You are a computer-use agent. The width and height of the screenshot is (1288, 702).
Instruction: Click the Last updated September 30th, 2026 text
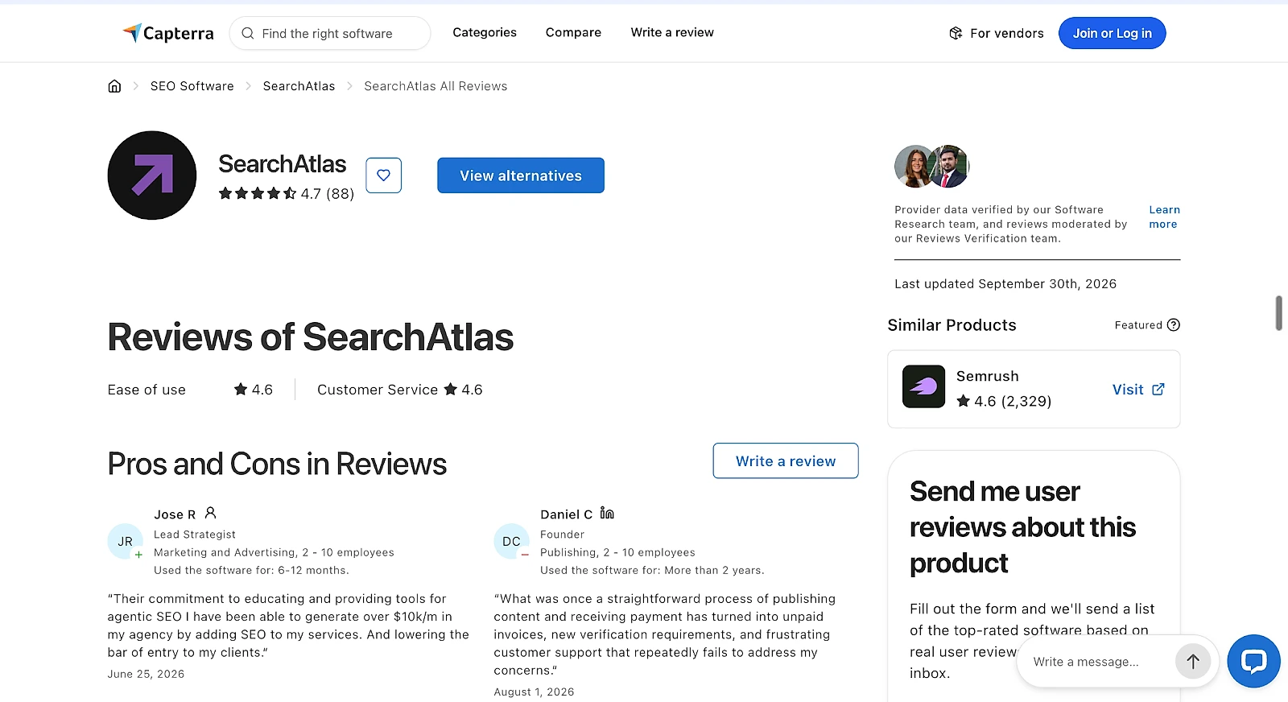tap(1005, 283)
